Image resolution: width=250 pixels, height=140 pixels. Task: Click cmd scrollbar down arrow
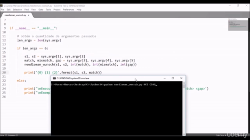pyautogui.click(x=184, y=134)
